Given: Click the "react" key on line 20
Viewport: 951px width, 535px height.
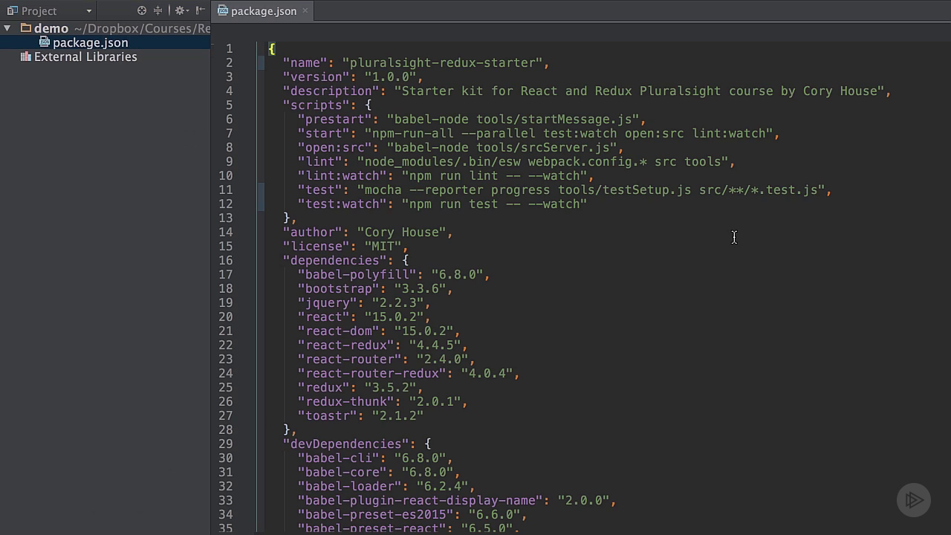Looking at the screenshot, I should coord(323,317).
